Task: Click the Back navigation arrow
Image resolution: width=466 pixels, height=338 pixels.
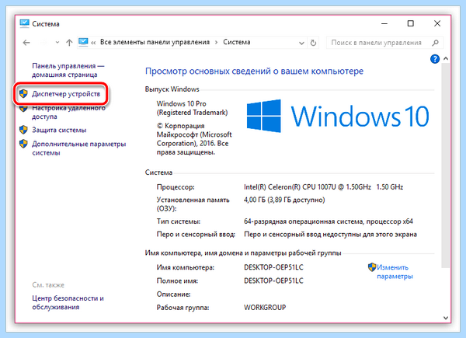Action: [x=26, y=43]
